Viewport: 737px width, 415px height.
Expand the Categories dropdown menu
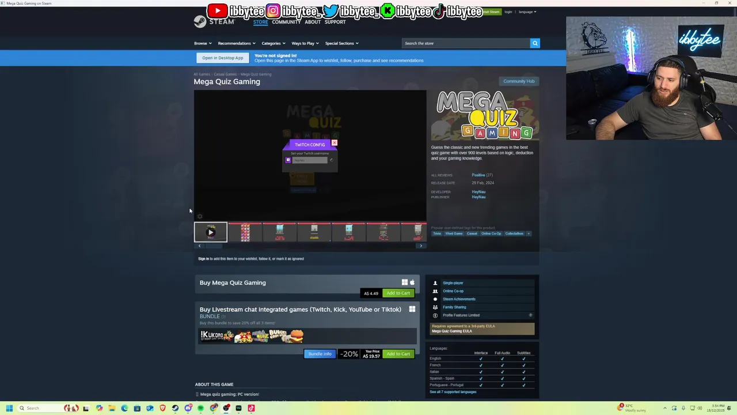click(x=273, y=43)
